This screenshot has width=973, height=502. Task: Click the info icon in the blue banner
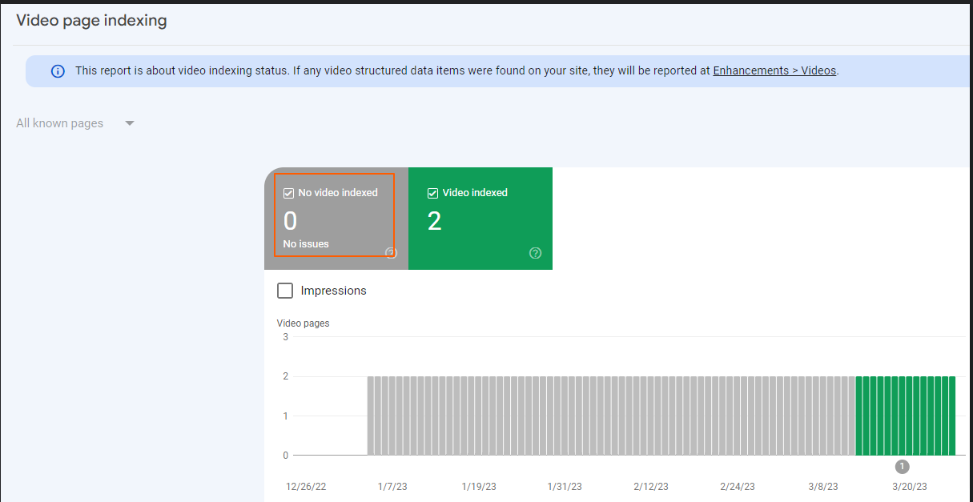tap(58, 71)
